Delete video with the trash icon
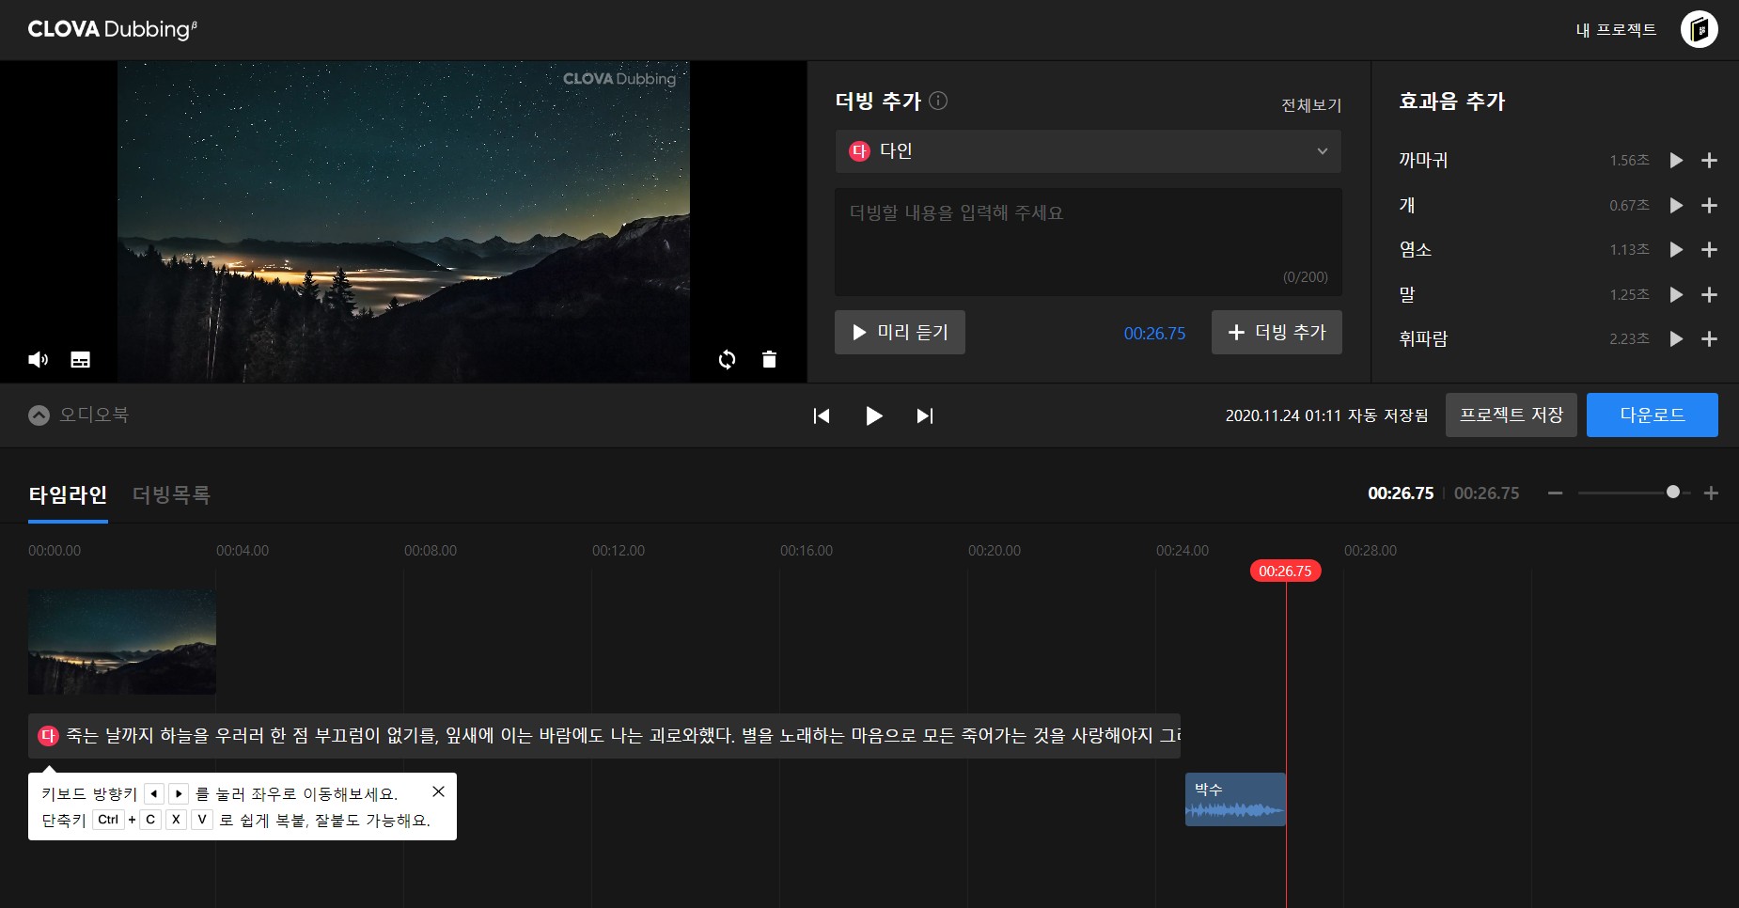 point(769,360)
